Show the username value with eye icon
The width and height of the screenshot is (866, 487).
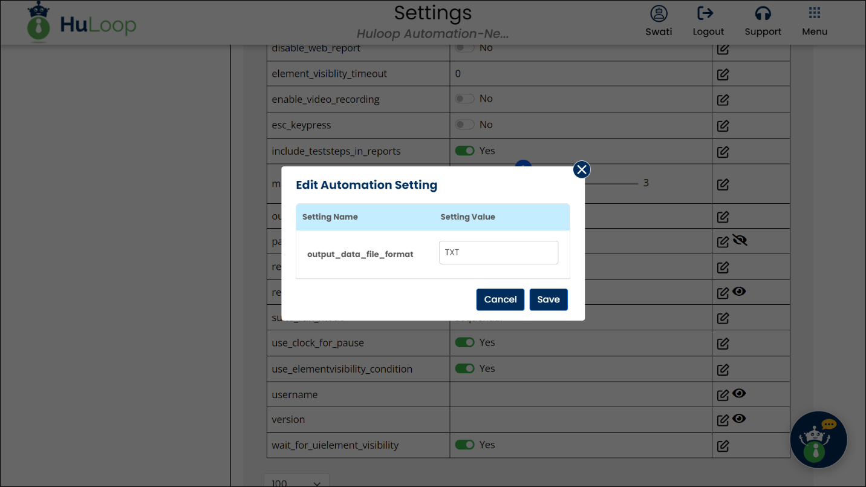[738, 394]
